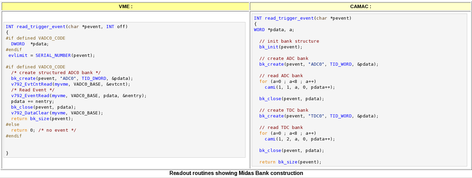
Task: Select the '// read TDC bank' comment
Action: (281, 127)
